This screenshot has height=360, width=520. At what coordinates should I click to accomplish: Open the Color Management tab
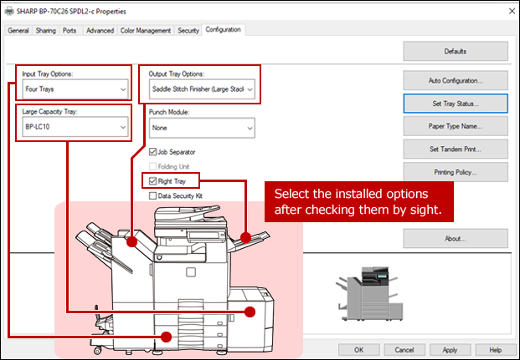[145, 31]
